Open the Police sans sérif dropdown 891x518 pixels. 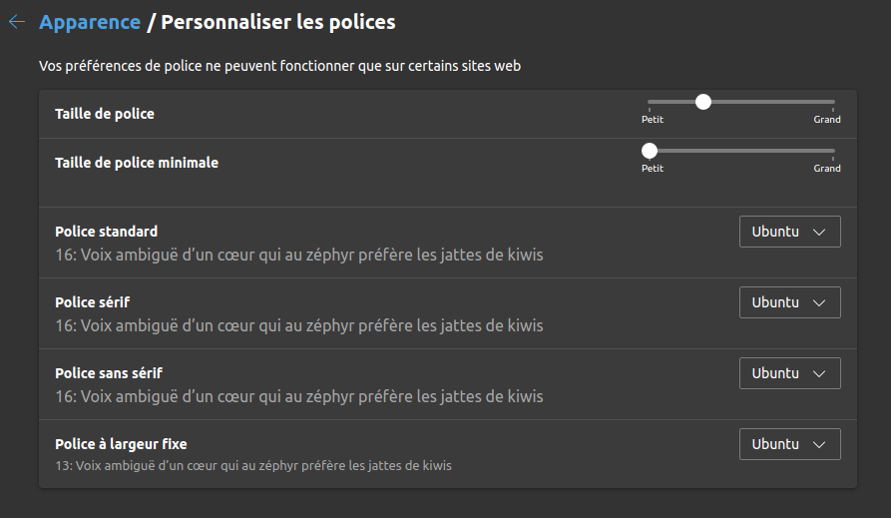(789, 373)
